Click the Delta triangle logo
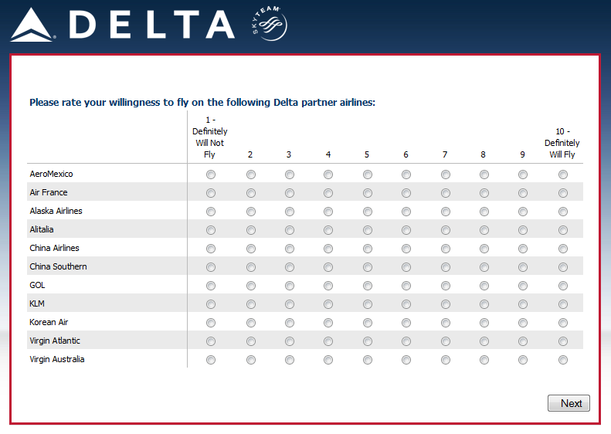This screenshot has width=611, height=434. tap(32, 25)
